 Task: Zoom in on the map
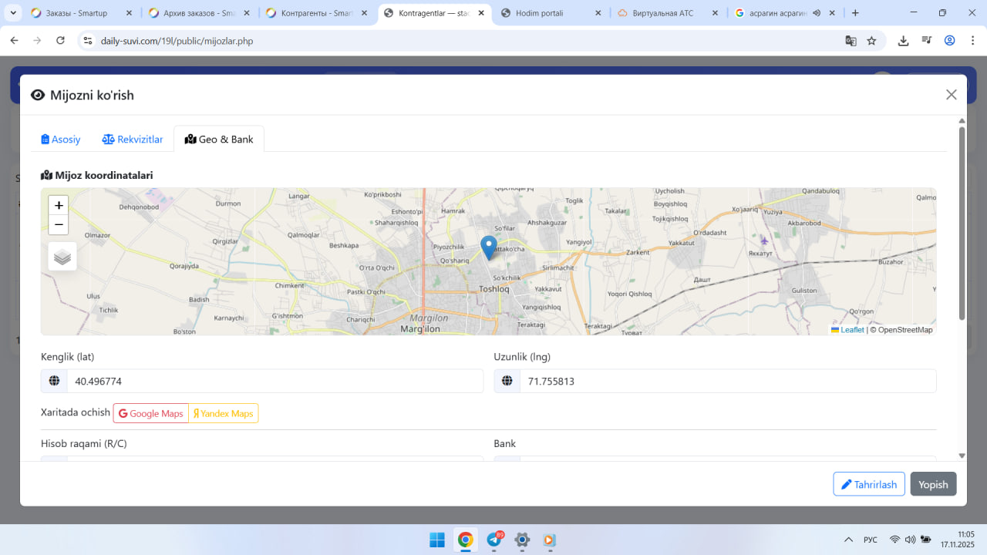[x=59, y=206]
